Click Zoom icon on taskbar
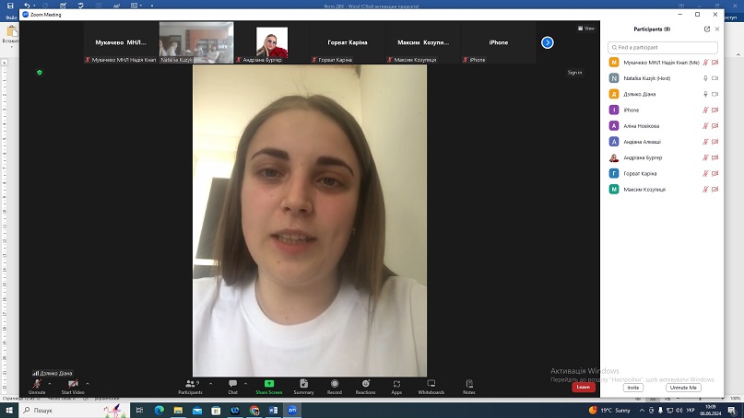 (292, 410)
